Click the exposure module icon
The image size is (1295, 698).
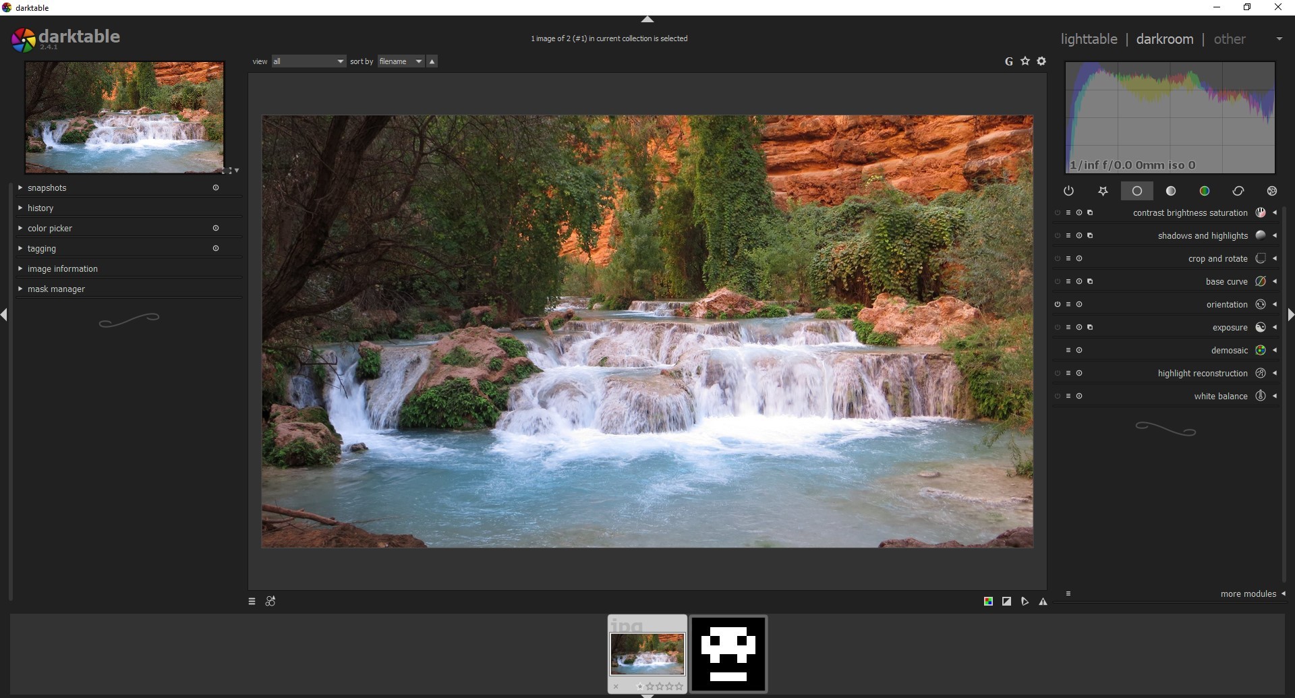1260,327
